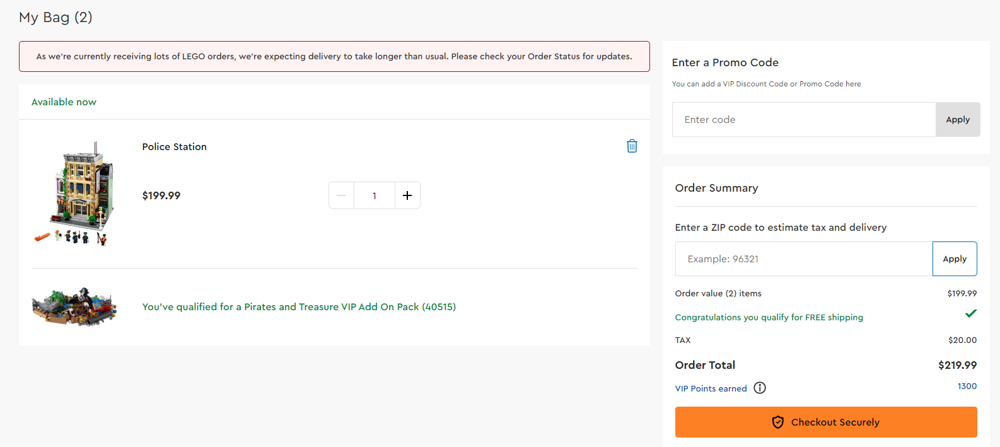Open the Pirates and Treasure pack thumbnail
Screen dimensions: 1000x447
click(74, 306)
